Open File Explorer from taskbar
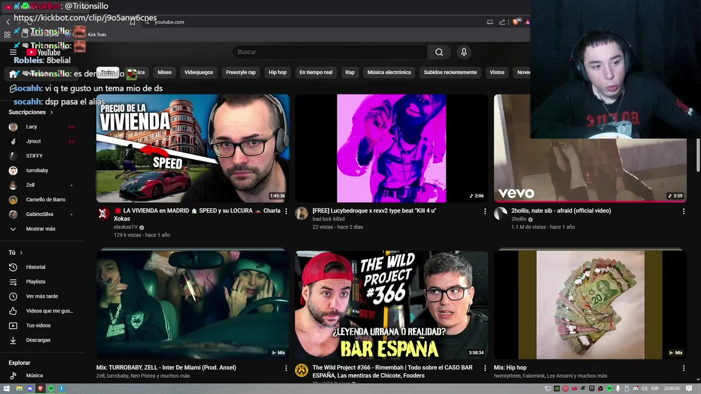The width and height of the screenshot is (701, 394). coord(19,389)
